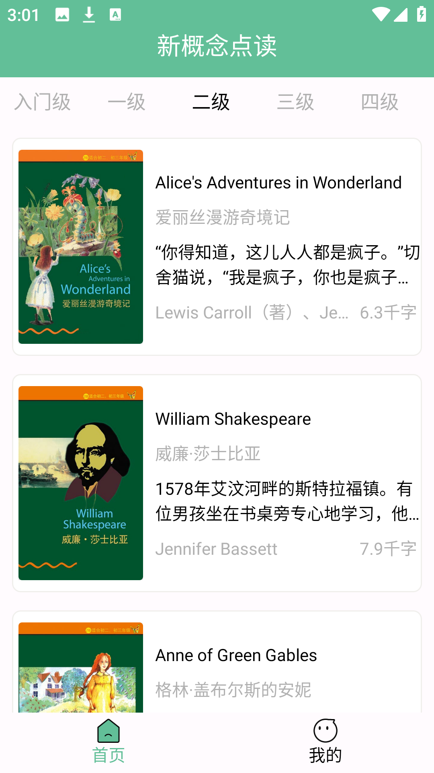This screenshot has width=434, height=773.
Task: Tap the Jennifer Bassett author text
Action: 216,549
